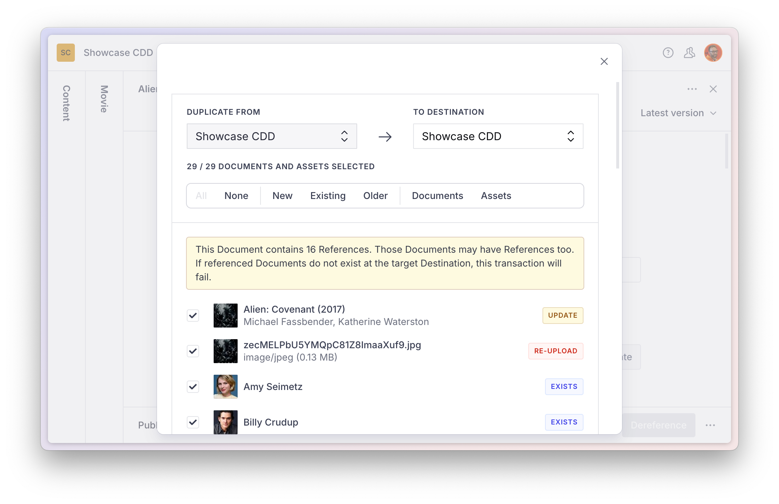Toggle the checkbox next to Amy Seimetz
Screen dimensions: 779x504
coord(193,386)
